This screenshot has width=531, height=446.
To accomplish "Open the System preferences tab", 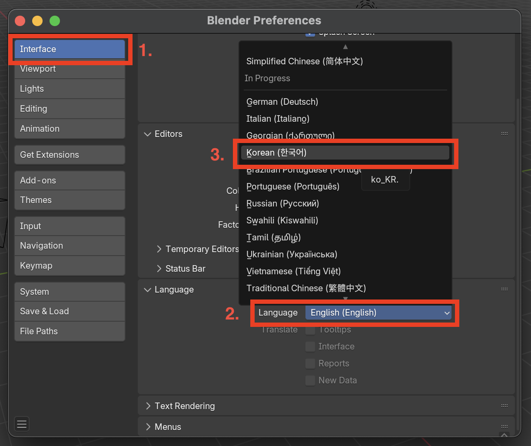I will click(x=70, y=292).
